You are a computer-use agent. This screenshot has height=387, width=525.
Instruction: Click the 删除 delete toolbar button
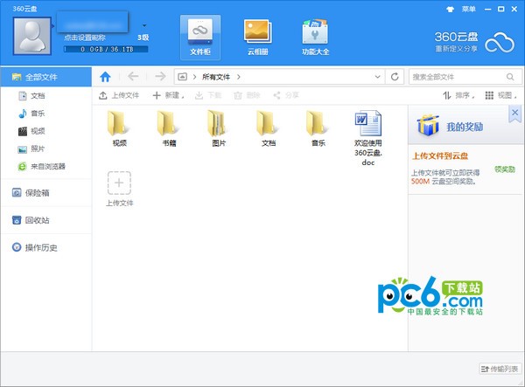[x=247, y=95]
